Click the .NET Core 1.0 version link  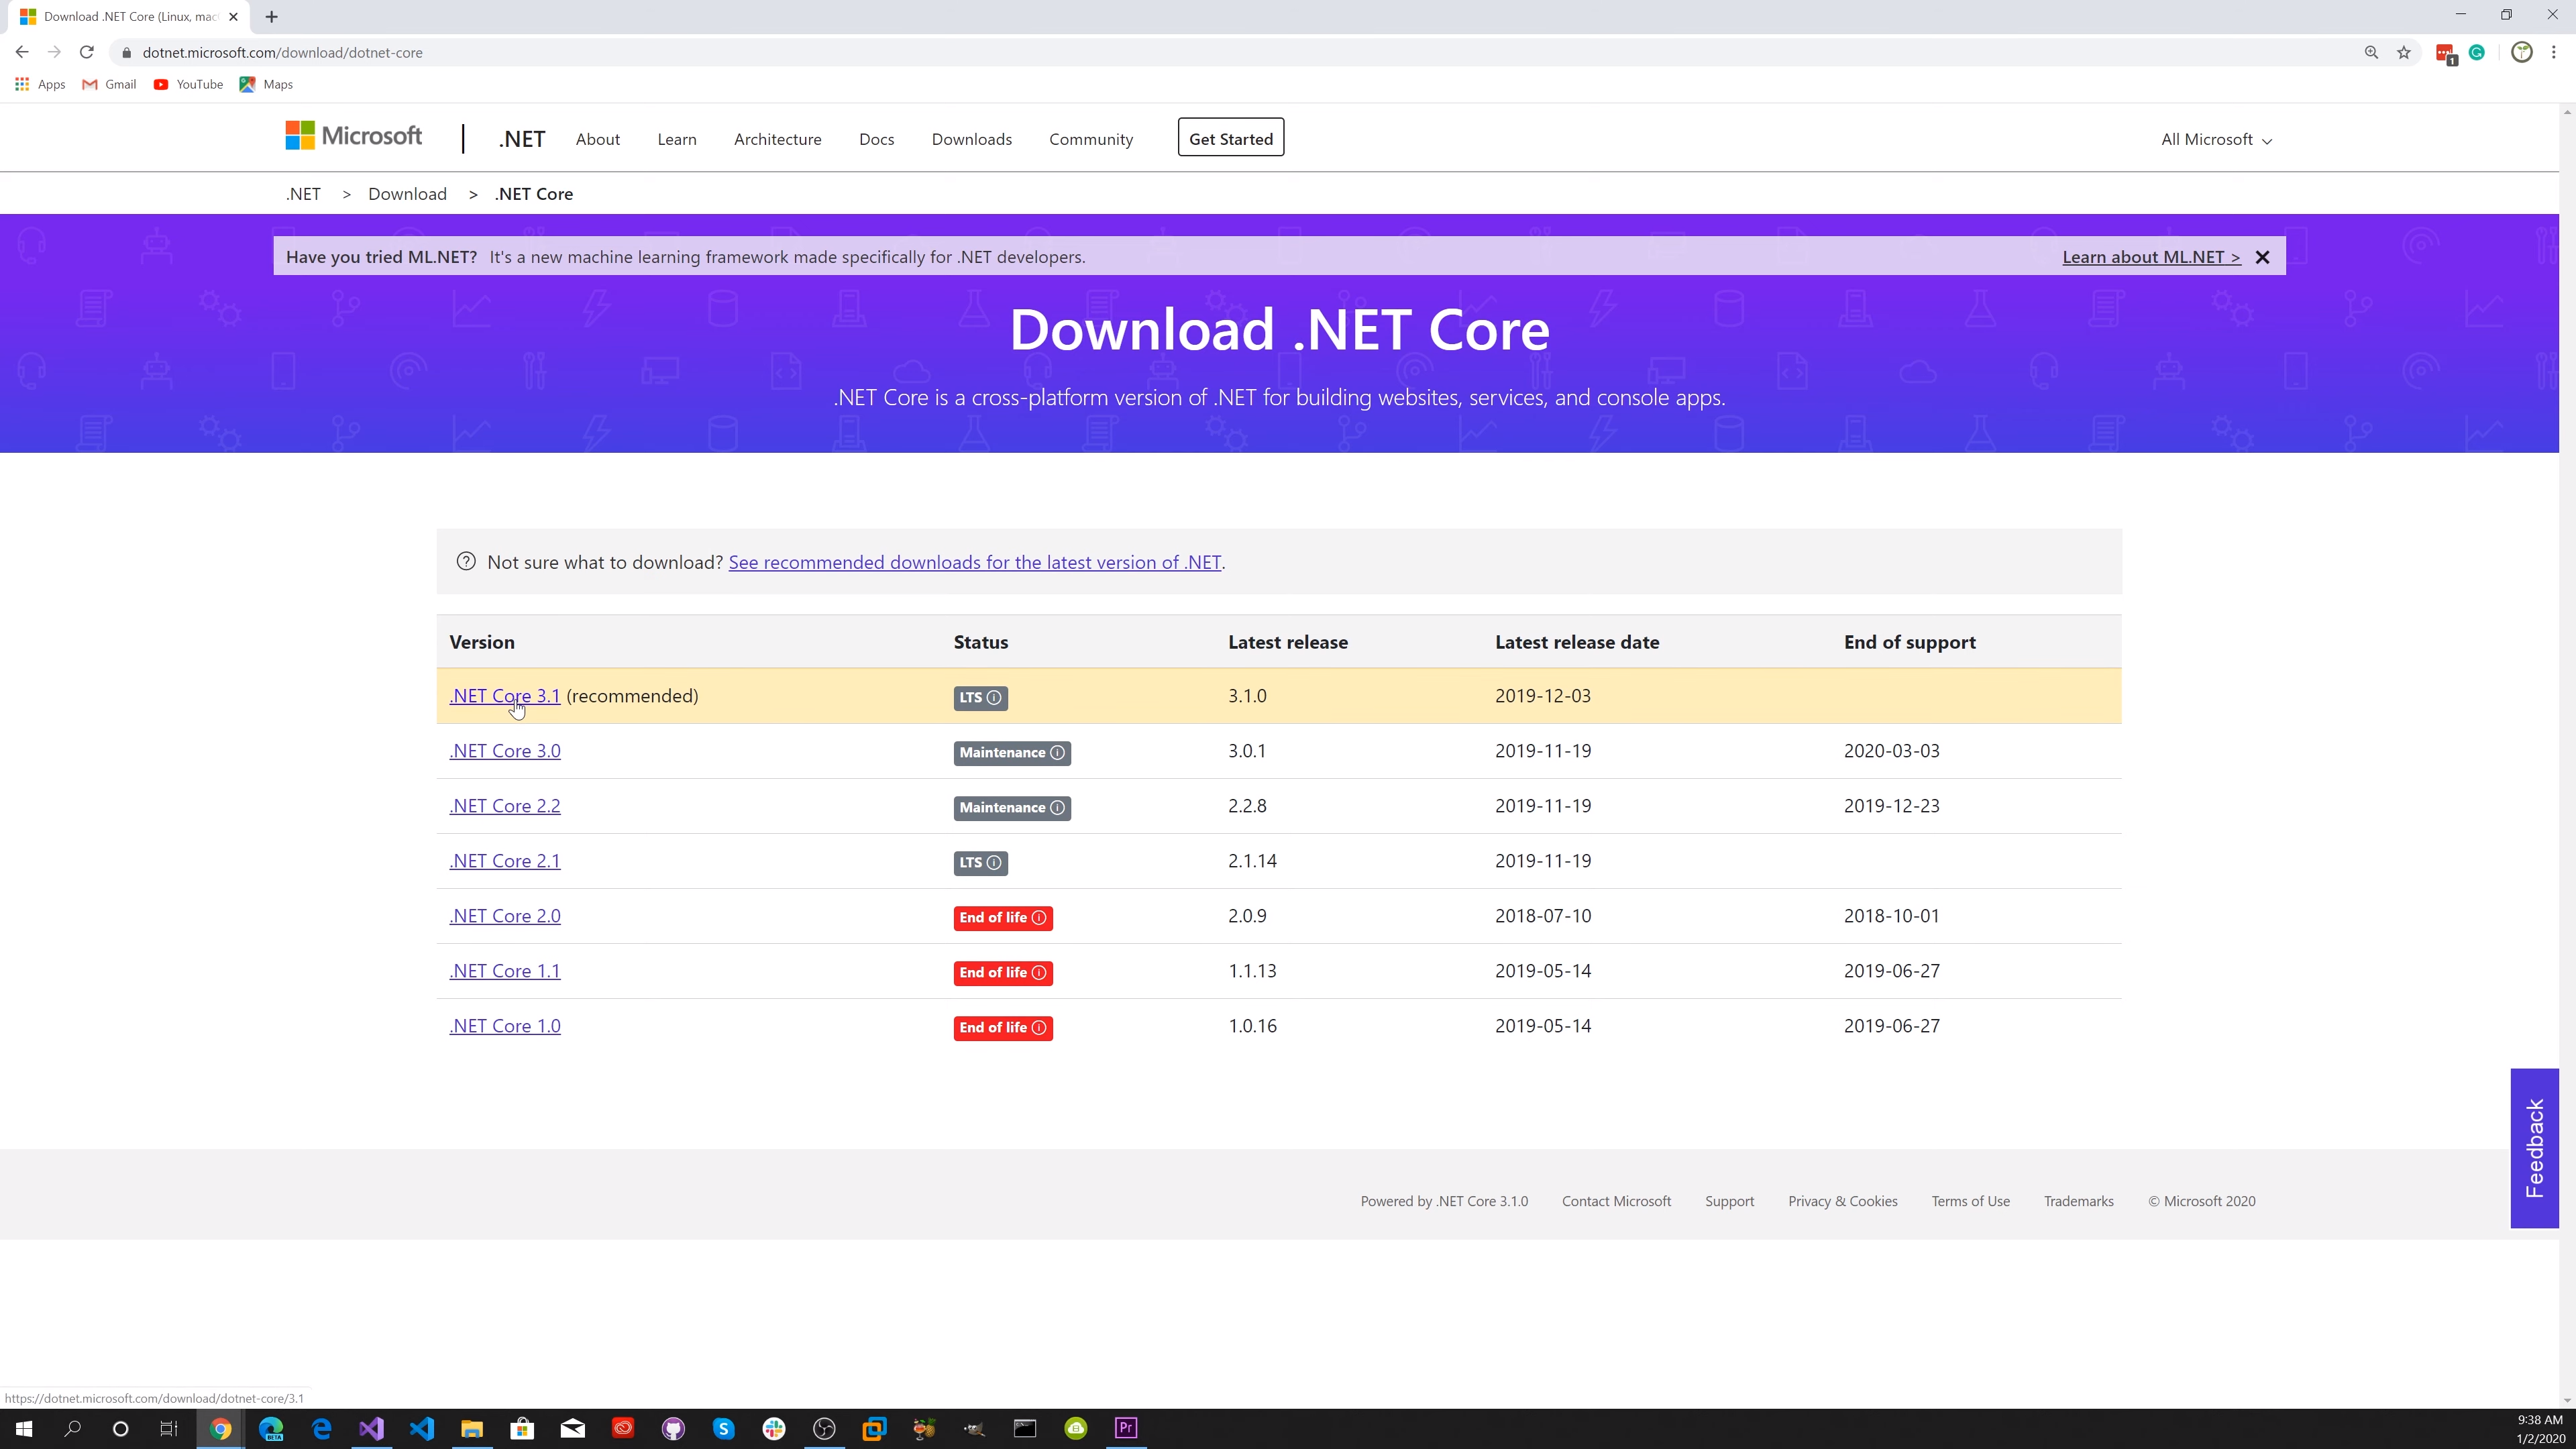[x=505, y=1026]
